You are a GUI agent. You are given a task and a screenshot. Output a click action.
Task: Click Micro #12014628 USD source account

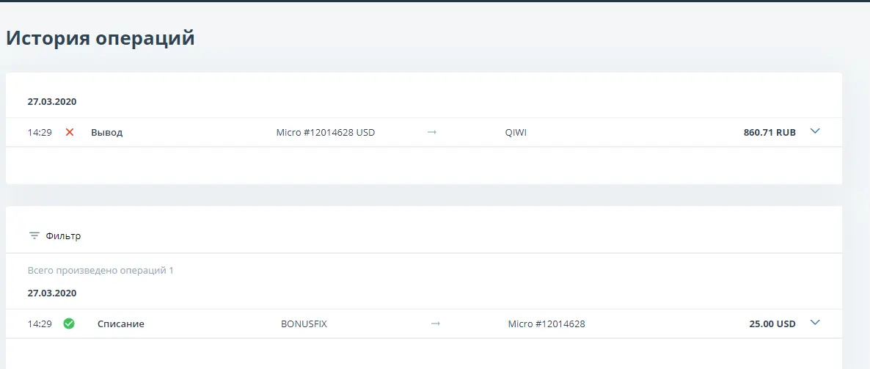click(x=326, y=133)
